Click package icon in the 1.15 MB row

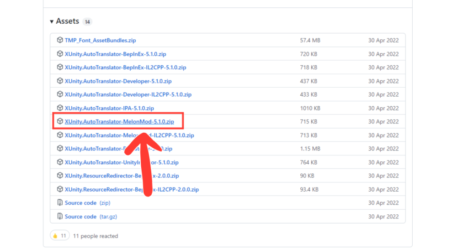pos(60,148)
